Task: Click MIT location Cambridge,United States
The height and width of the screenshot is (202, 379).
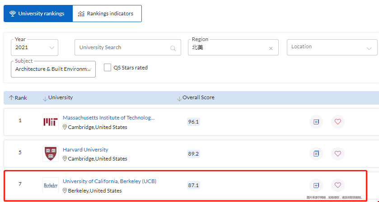Action: (98, 127)
